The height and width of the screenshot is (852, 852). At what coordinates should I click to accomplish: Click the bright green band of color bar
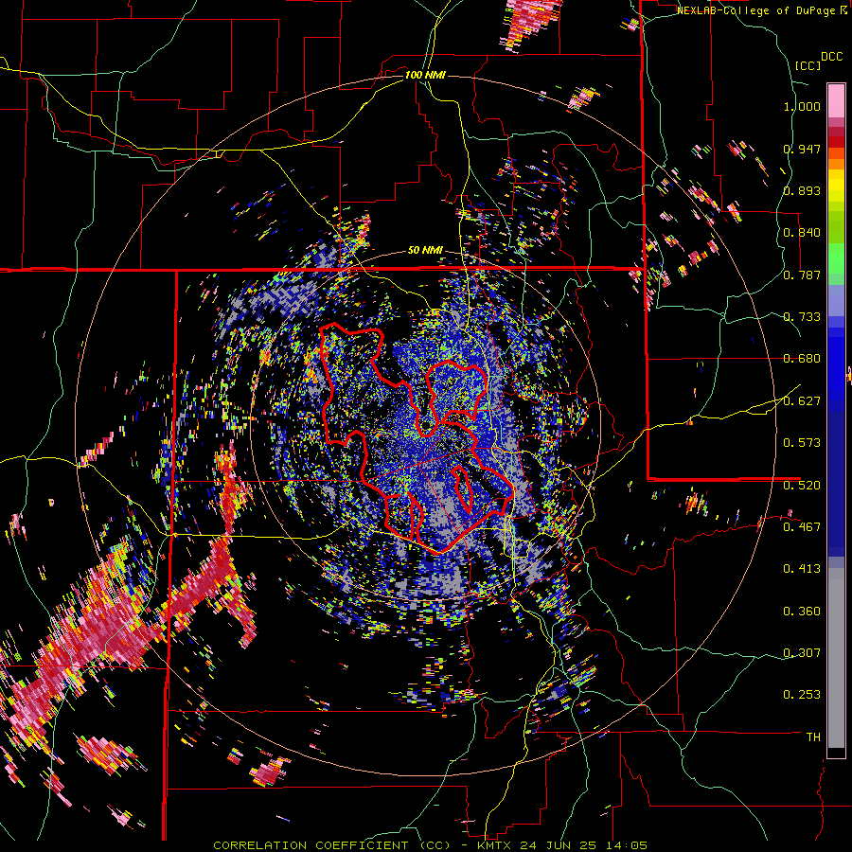836,258
